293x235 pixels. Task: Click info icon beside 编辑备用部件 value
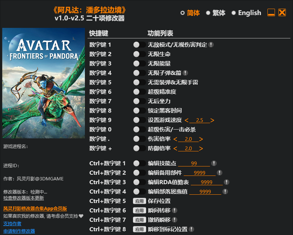click(x=219, y=172)
